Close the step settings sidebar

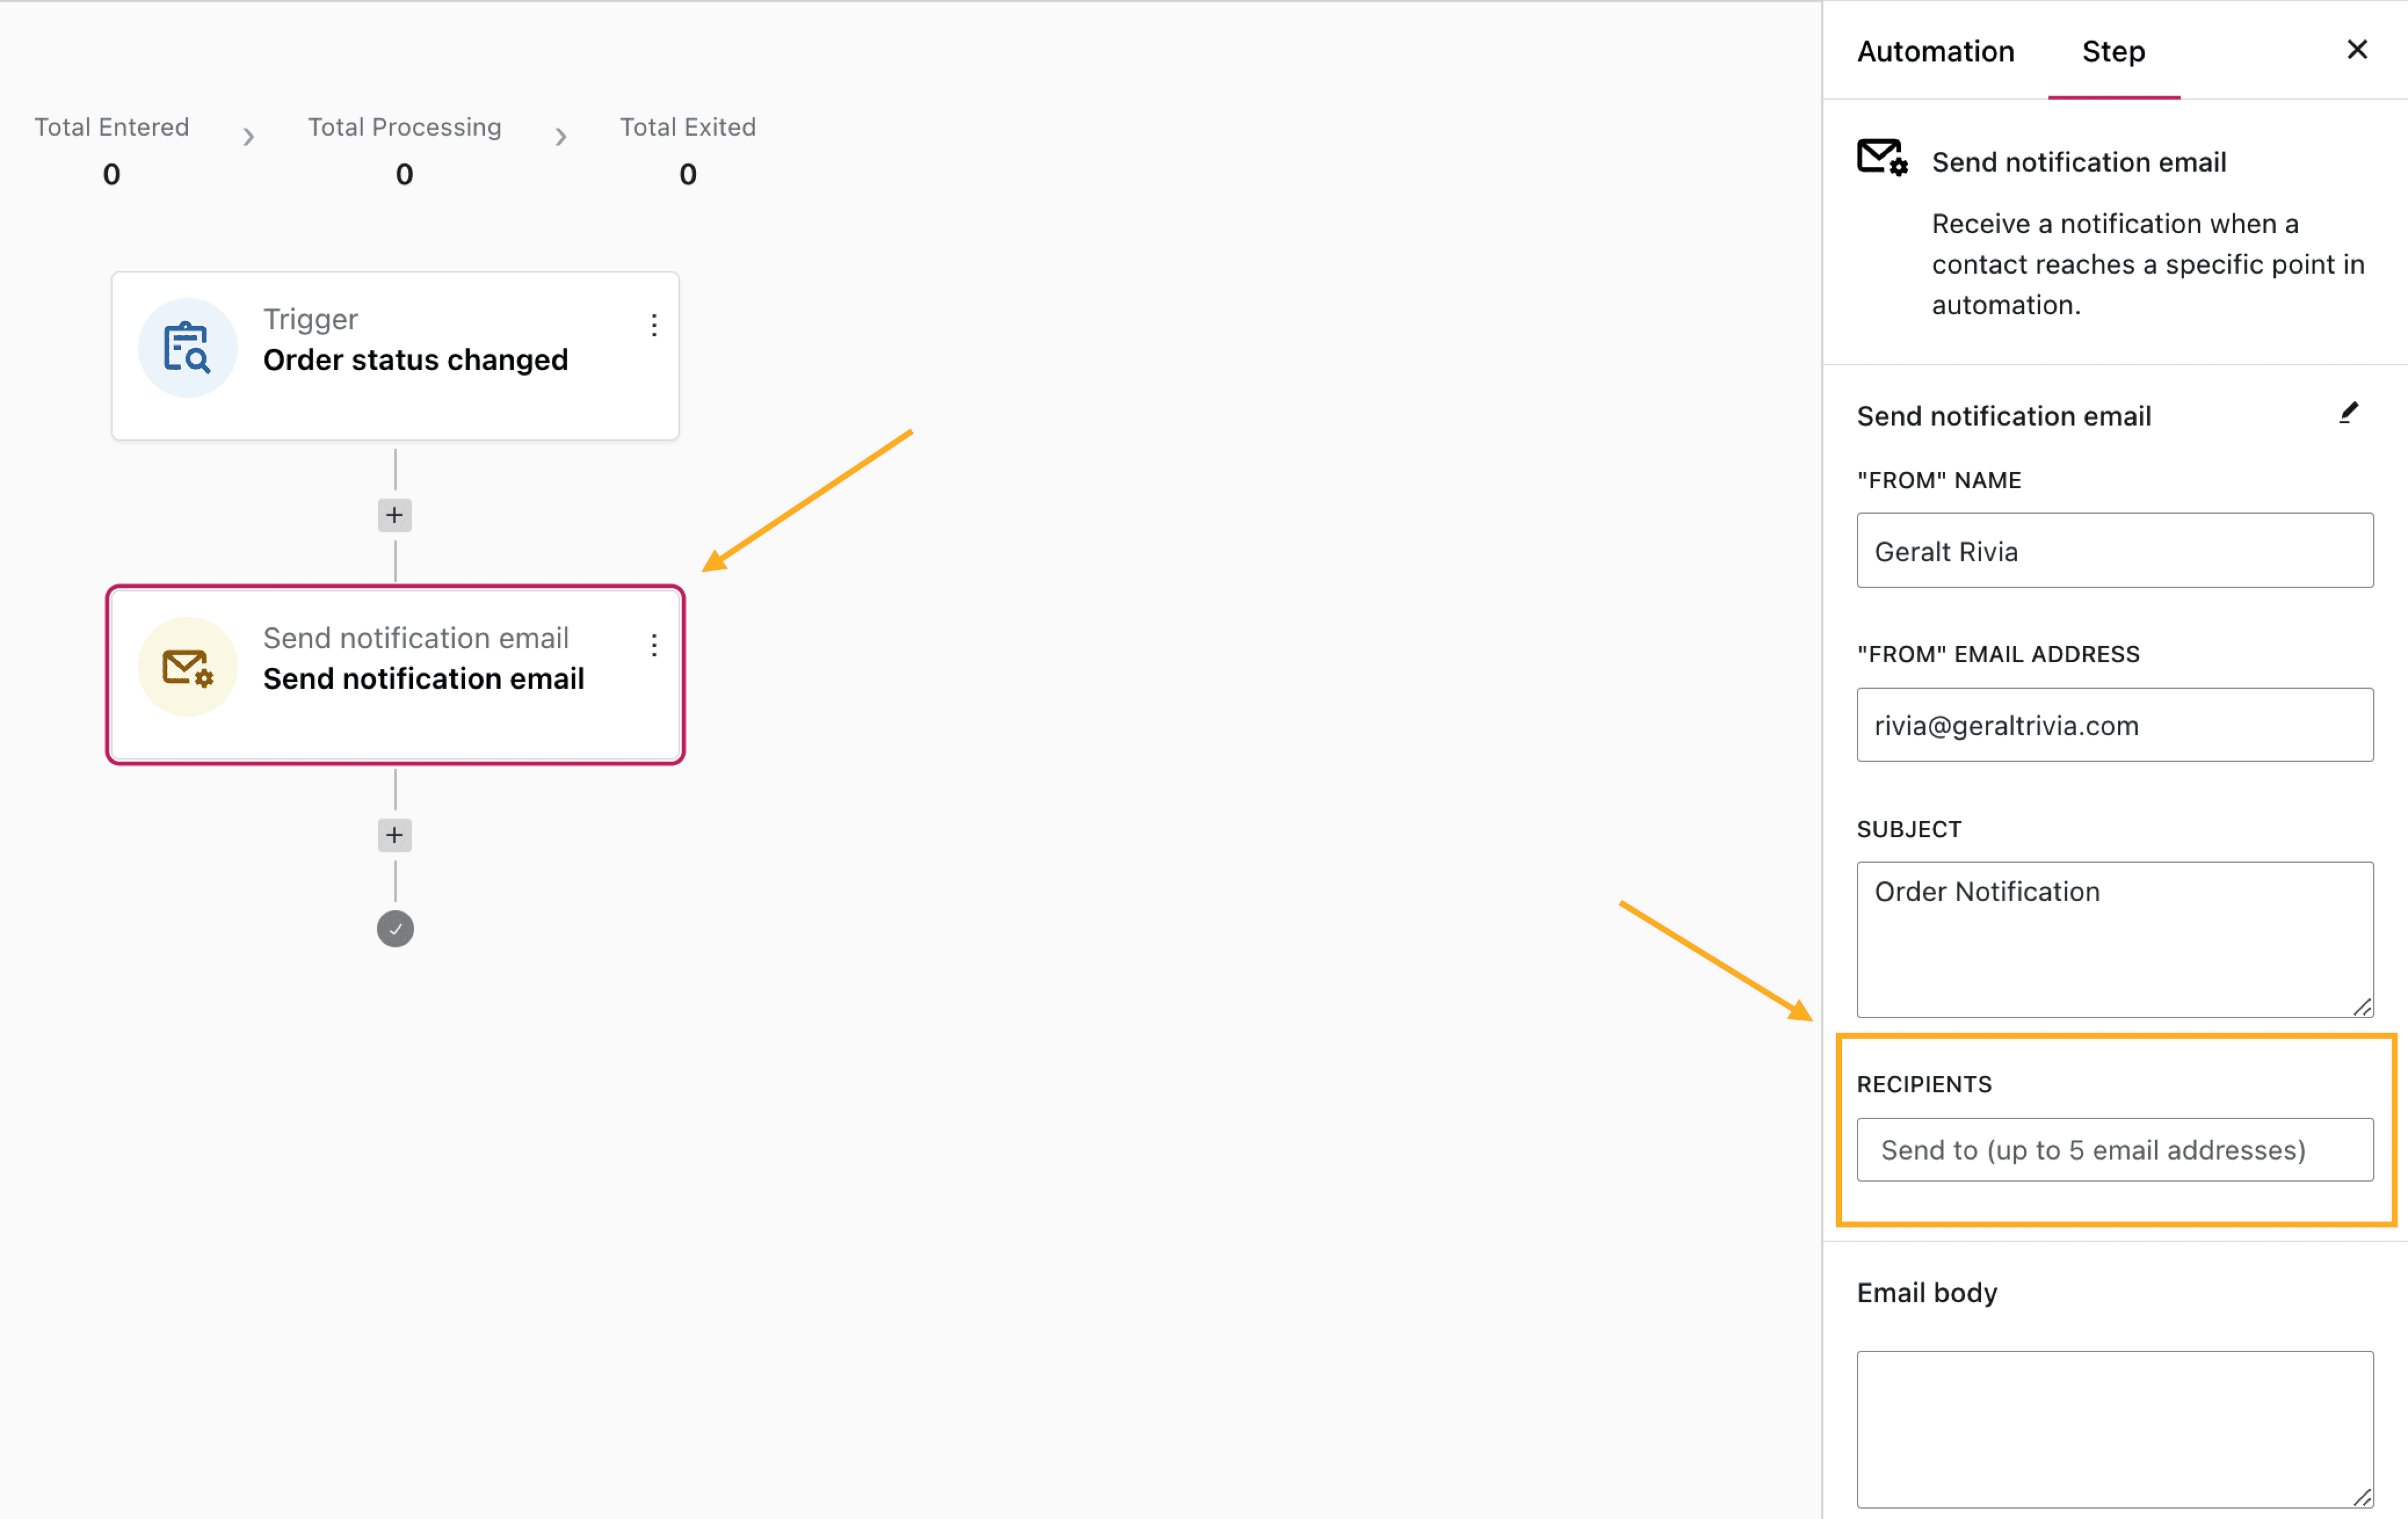pyautogui.click(x=2356, y=50)
